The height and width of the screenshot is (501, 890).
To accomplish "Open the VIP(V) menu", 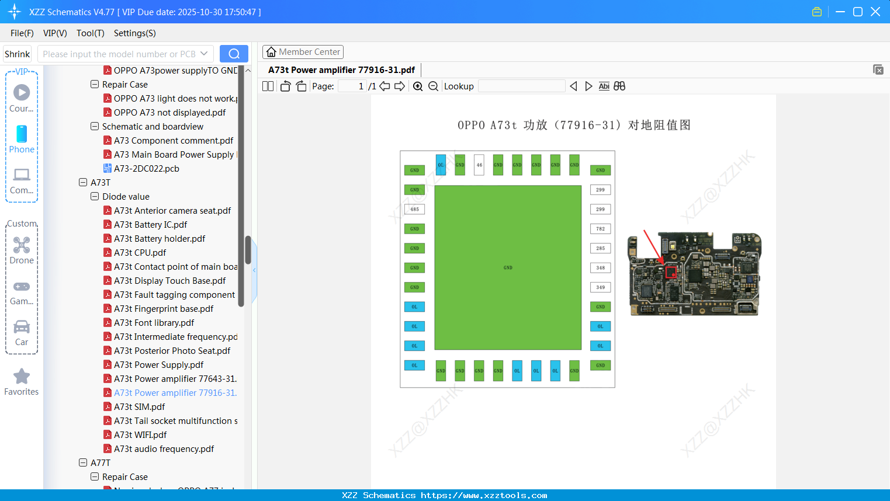I will point(55,33).
